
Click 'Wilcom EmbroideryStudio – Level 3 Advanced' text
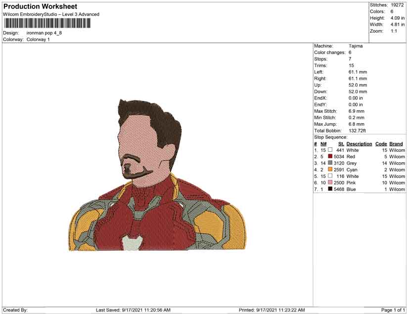click(51, 14)
